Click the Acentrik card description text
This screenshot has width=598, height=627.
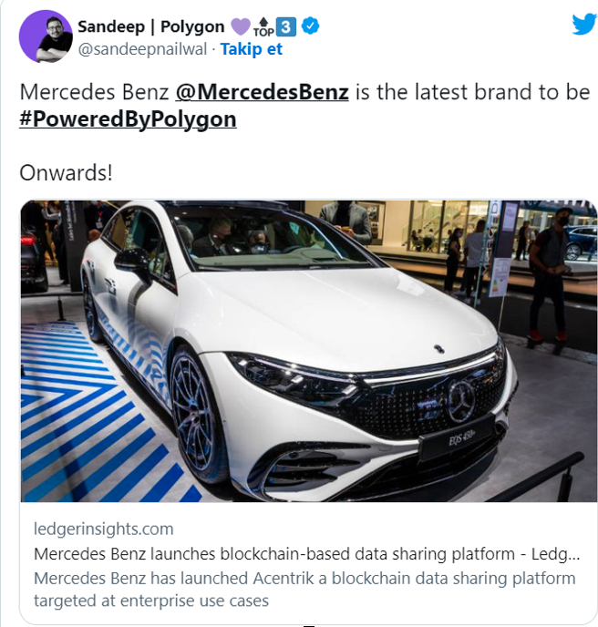tap(304, 590)
